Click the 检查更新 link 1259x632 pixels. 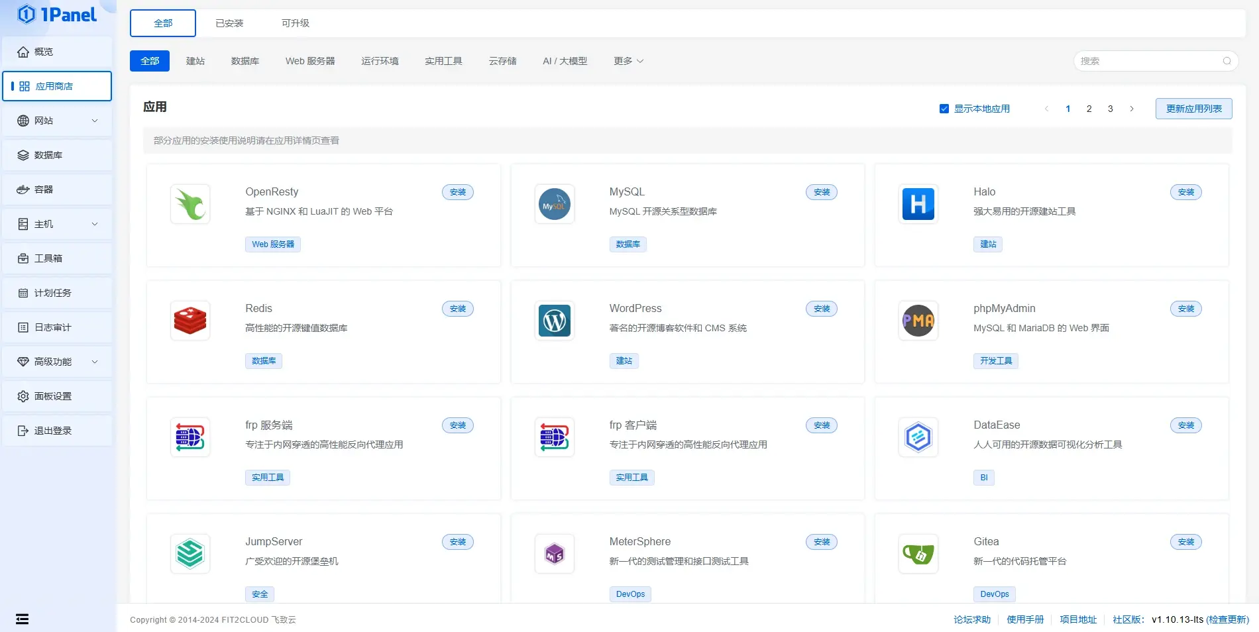point(1228,619)
